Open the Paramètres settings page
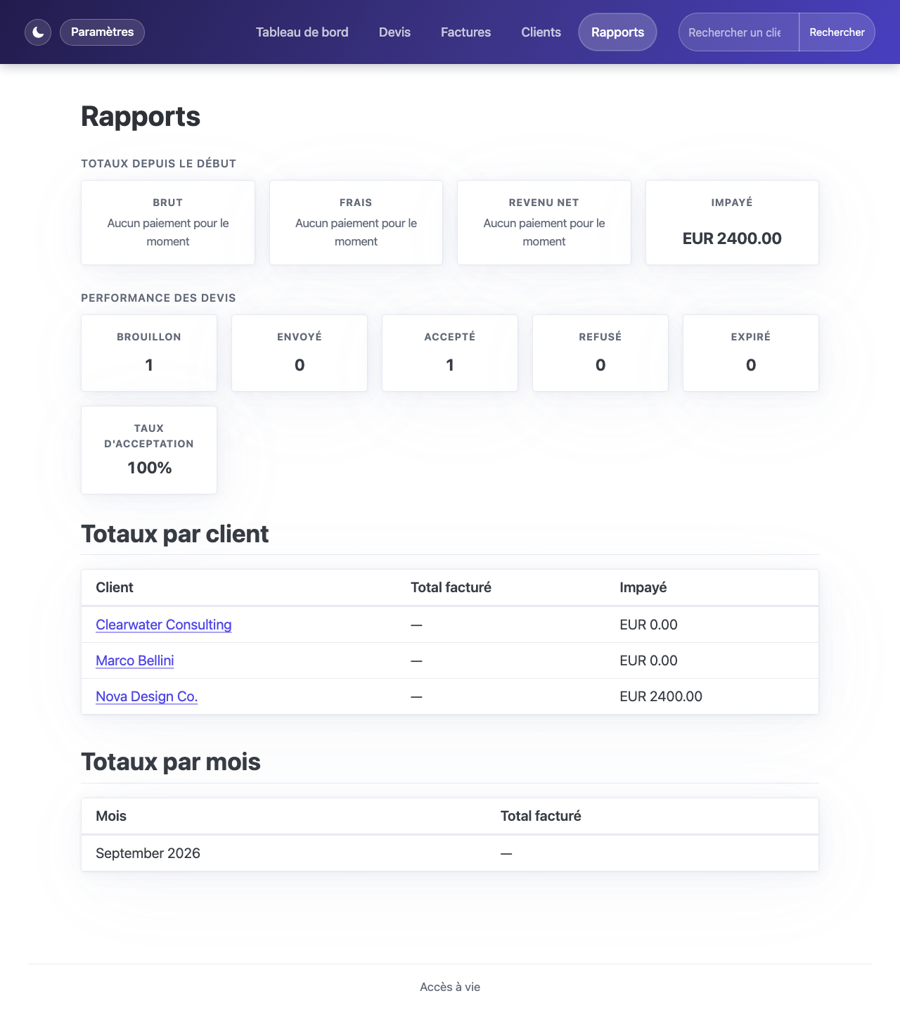The image size is (900, 1010). 102,32
